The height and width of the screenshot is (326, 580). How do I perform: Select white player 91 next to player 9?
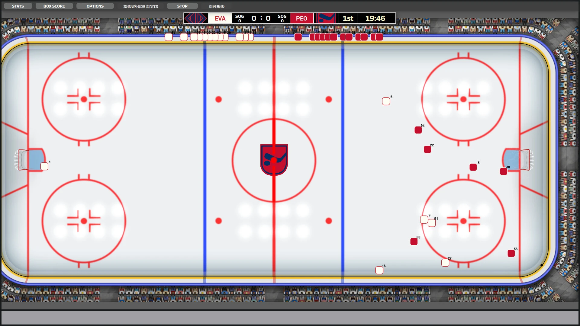pyautogui.click(x=432, y=223)
